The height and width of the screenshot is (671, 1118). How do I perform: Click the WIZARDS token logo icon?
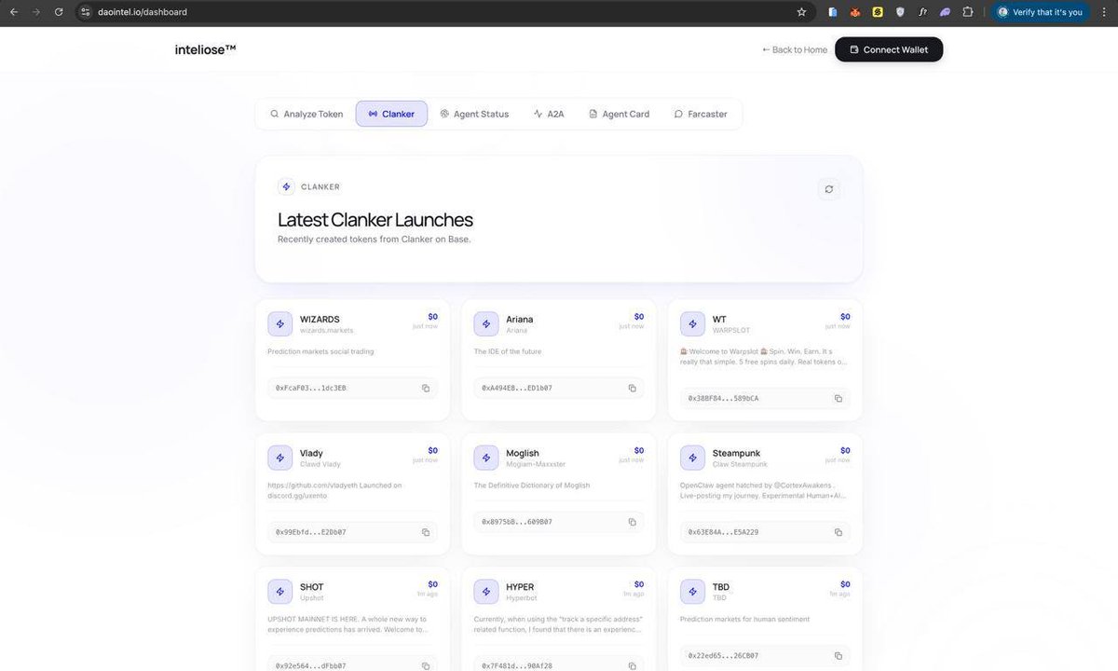pyautogui.click(x=279, y=323)
